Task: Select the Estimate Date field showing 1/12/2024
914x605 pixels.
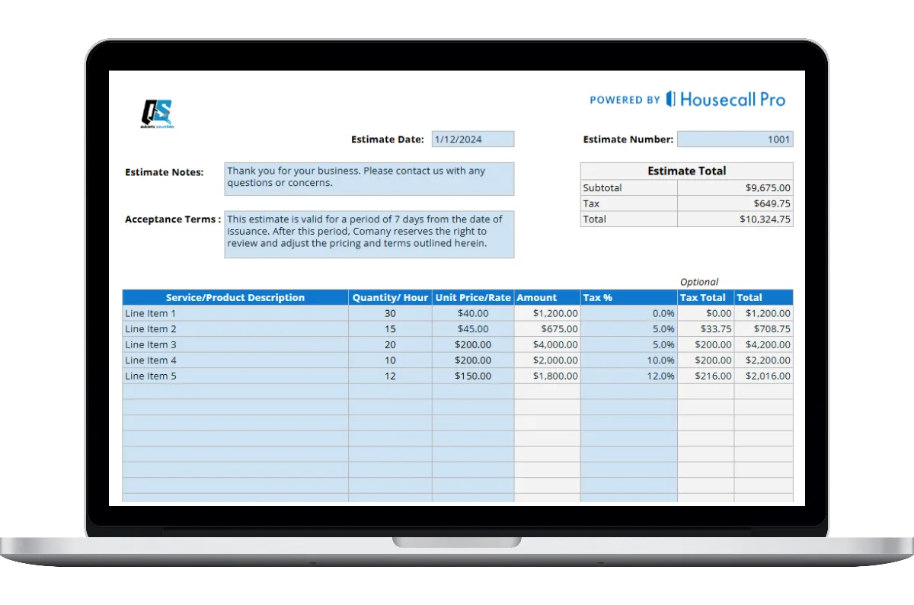Action: click(x=473, y=139)
